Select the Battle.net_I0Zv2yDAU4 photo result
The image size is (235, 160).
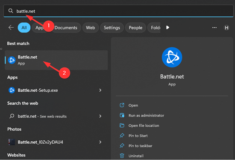[56, 142]
